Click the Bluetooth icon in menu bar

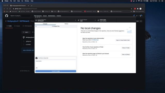click(136, 1)
